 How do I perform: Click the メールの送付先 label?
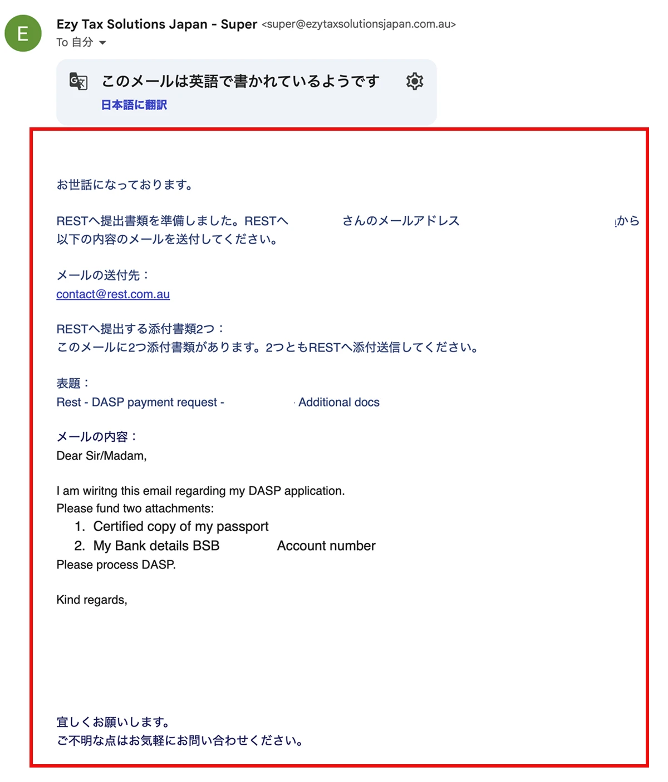(103, 275)
